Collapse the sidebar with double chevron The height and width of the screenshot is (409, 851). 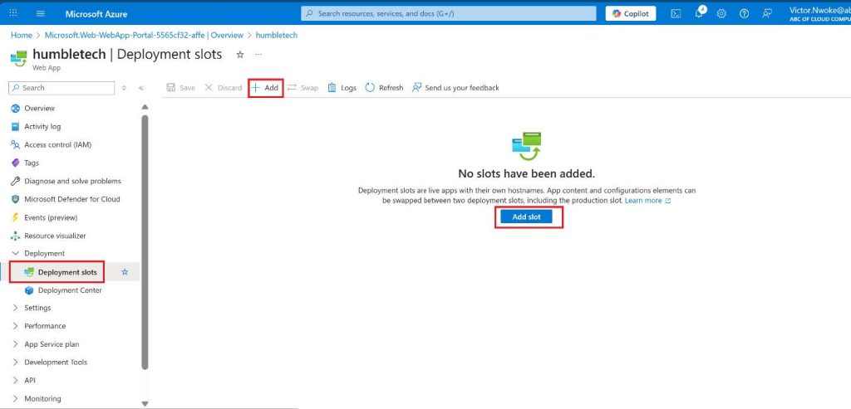click(x=141, y=88)
